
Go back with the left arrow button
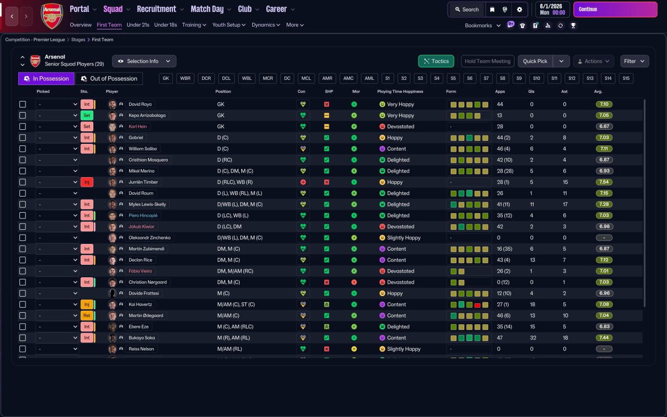point(12,16)
